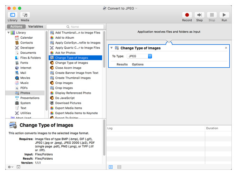237x175 pixels.
Task: Select the Internet category
Action: (x=26, y=68)
